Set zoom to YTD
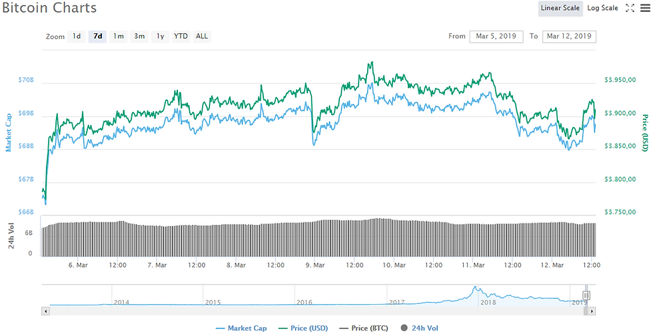Screen dimensions: 653x334 [181, 36]
